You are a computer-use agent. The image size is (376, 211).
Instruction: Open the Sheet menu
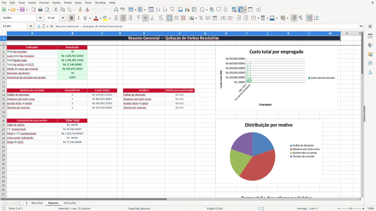[x=68, y=3]
